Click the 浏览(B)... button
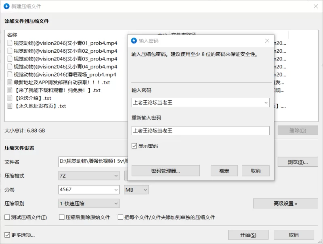 coord(298,162)
